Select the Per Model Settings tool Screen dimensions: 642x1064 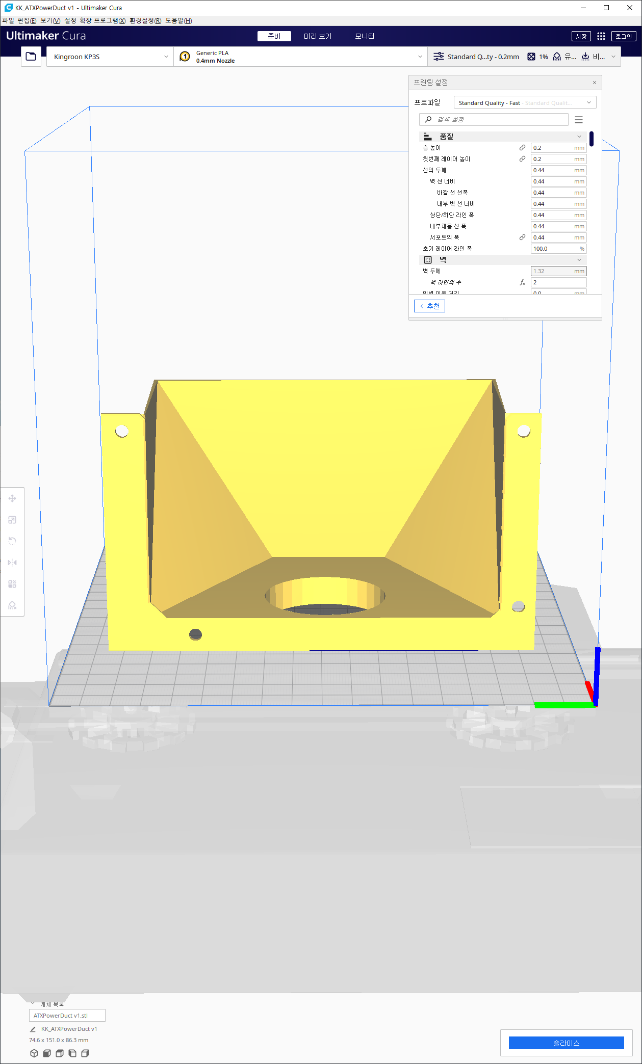[x=12, y=584]
